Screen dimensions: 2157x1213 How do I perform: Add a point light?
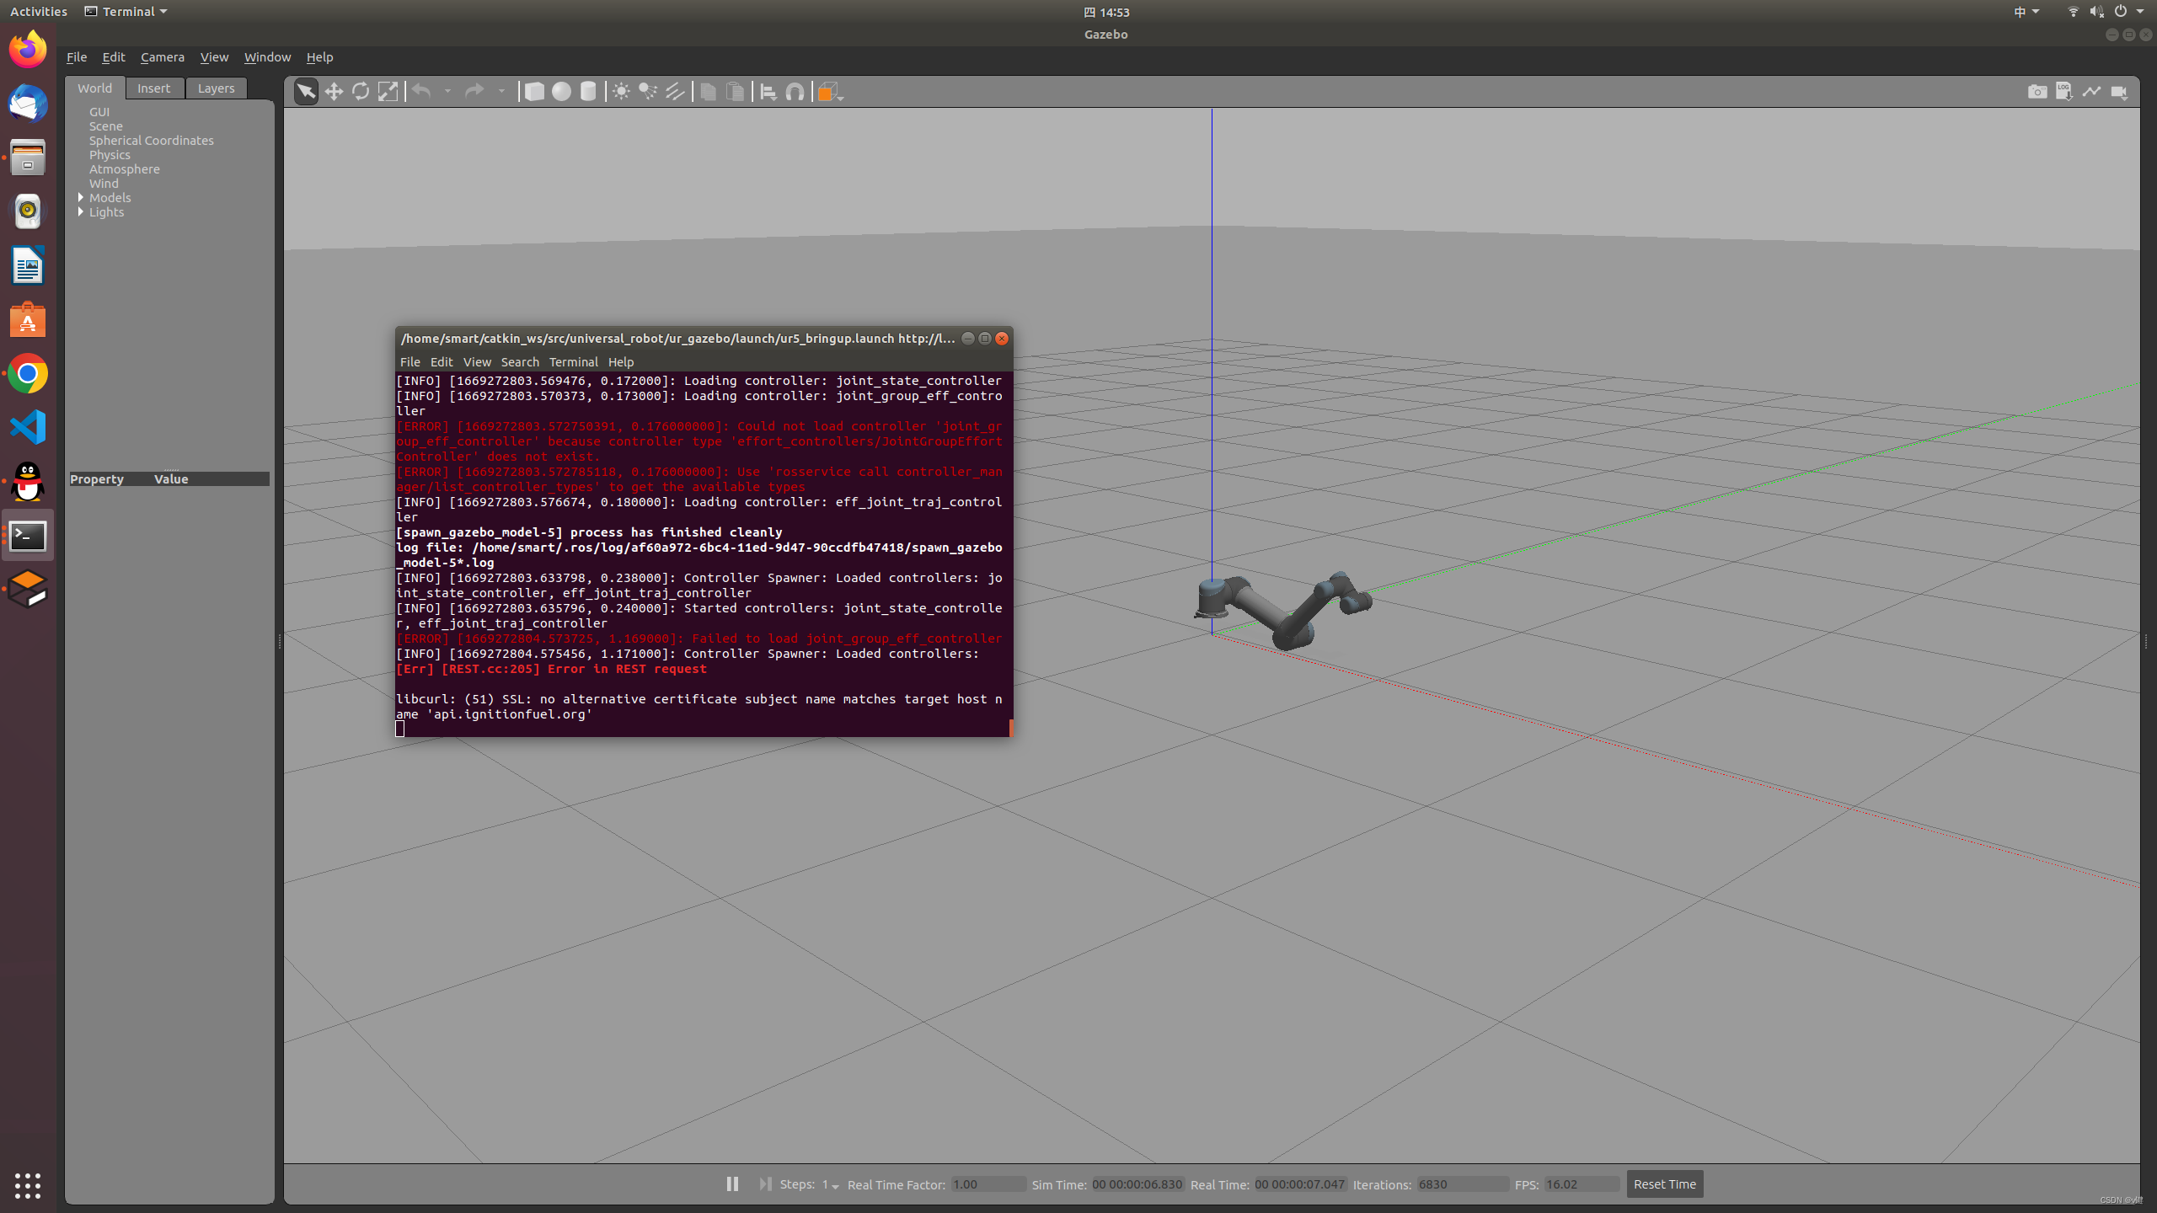[621, 91]
